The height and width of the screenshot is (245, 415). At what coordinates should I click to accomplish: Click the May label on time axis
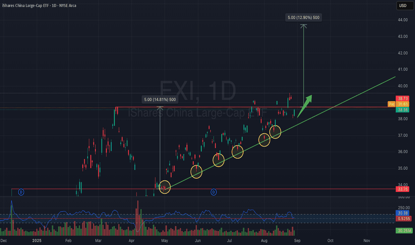pos(165,241)
